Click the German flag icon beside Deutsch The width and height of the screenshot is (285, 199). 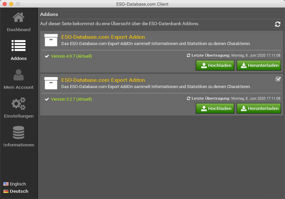[x=6, y=191]
